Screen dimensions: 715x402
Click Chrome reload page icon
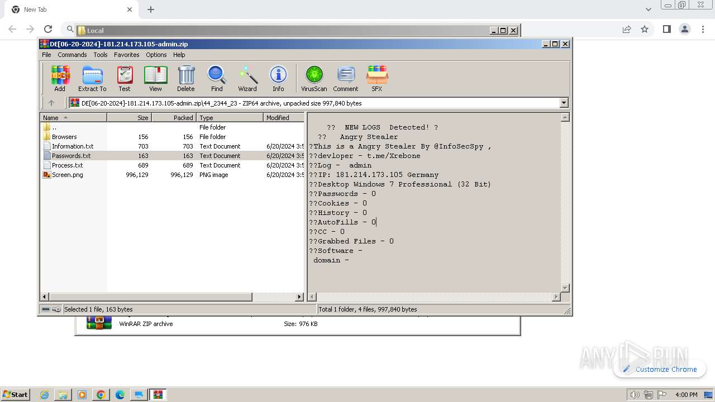coord(48,29)
